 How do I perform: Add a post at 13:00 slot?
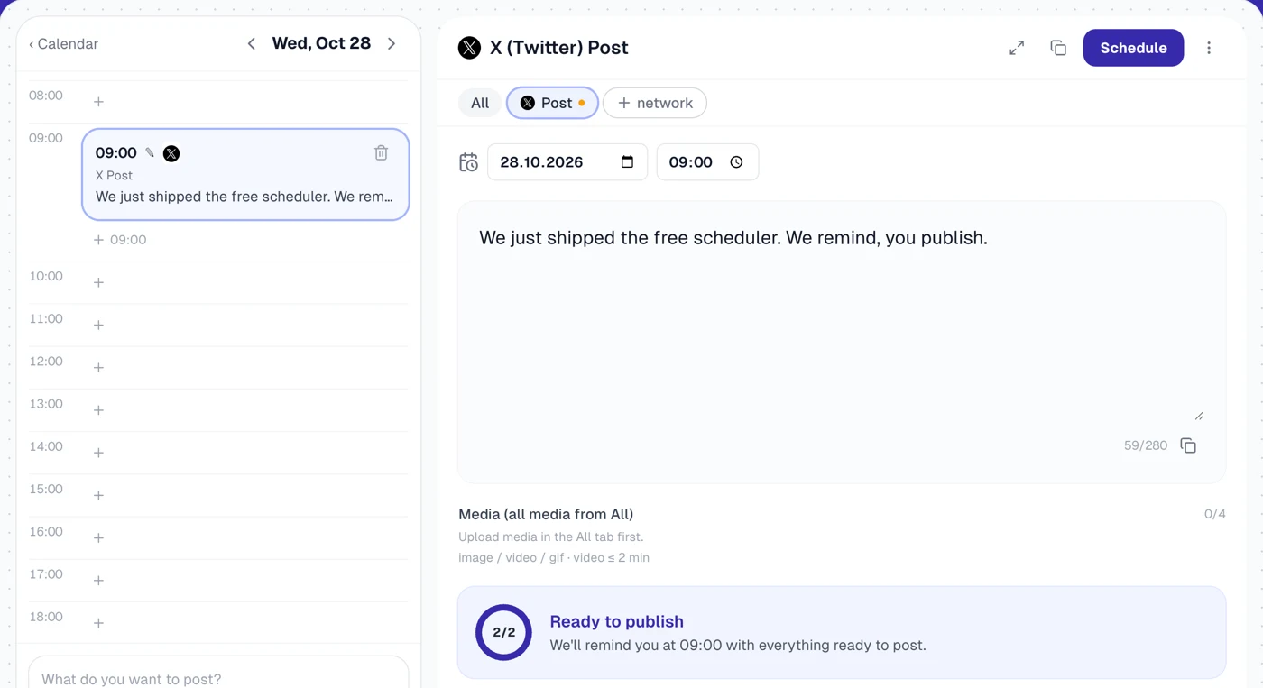[99, 410]
